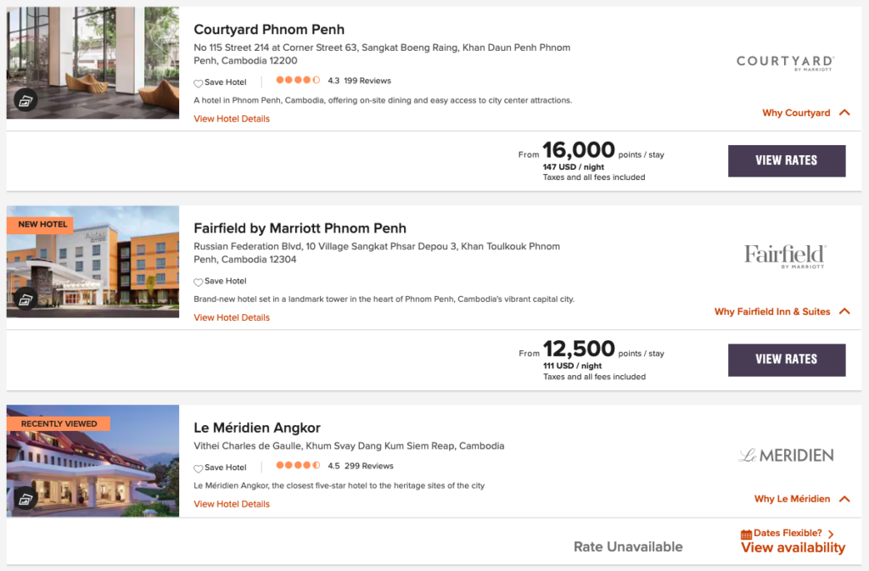This screenshot has height=571, width=869.
Task: Toggle Save Hotel heart for Fairfield by Marriott
Action: click(199, 283)
